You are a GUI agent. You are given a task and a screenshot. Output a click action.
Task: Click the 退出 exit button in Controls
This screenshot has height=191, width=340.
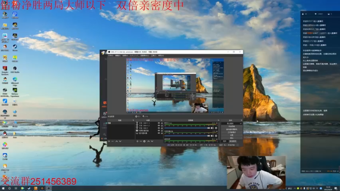[x=232, y=138]
